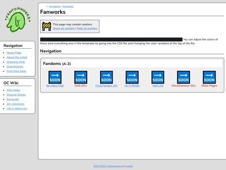
Task: Click the Fentonworkz green logo
Action: (x=18, y=20)
